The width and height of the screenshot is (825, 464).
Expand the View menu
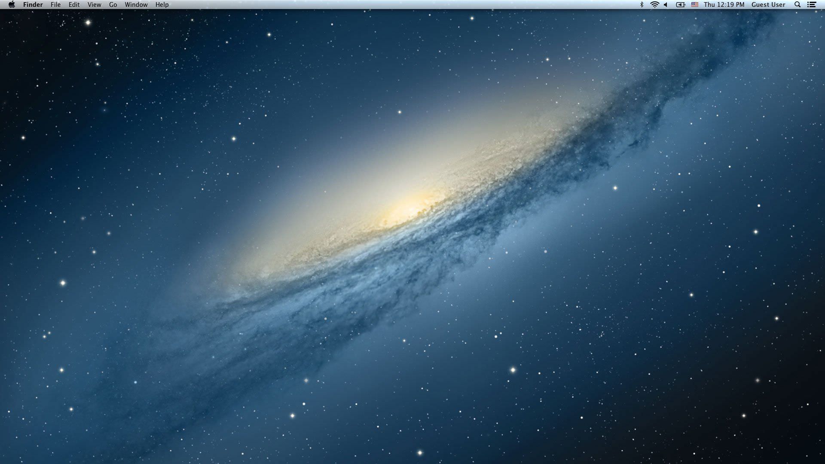coord(94,5)
